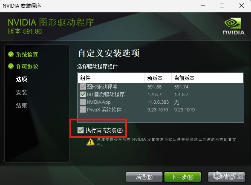This screenshot has height=185, width=251.
Task: Click the grayed 图形驱动程序 checkbox
Action: [x=83, y=87]
